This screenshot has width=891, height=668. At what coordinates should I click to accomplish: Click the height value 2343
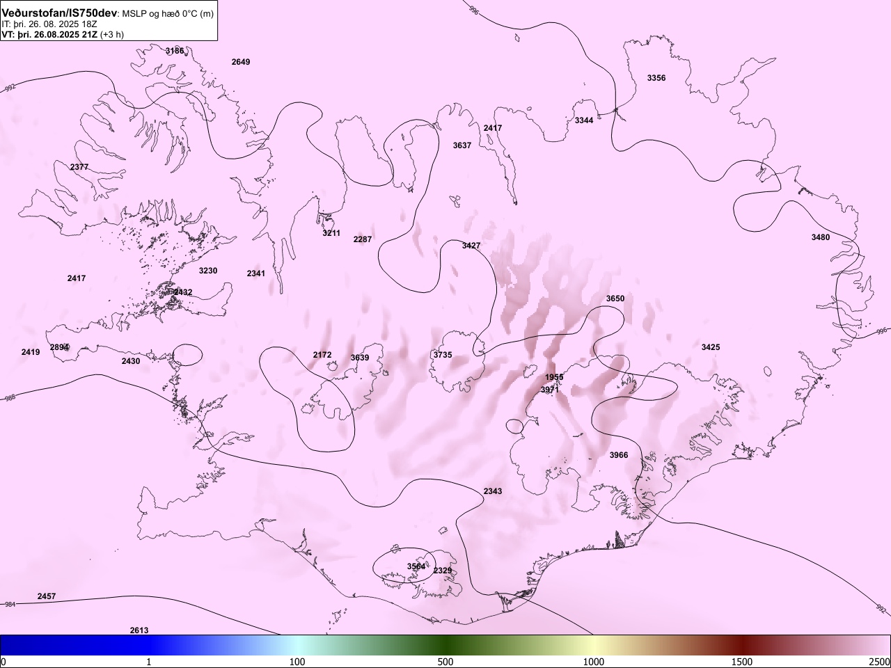493,491
